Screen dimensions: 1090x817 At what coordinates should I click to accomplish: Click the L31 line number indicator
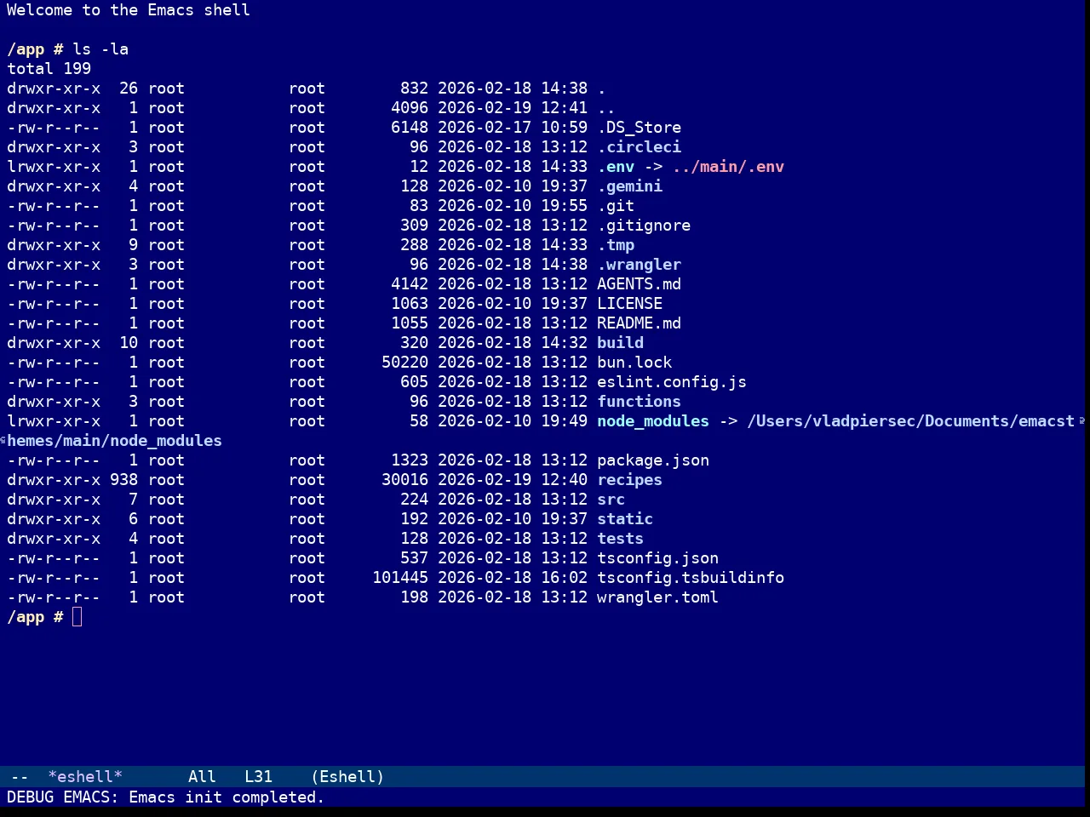(258, 777)
